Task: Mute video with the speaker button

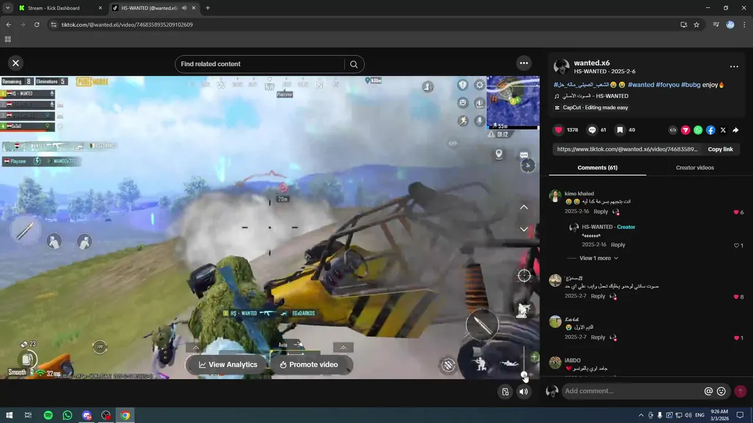Action: [523, 392]
